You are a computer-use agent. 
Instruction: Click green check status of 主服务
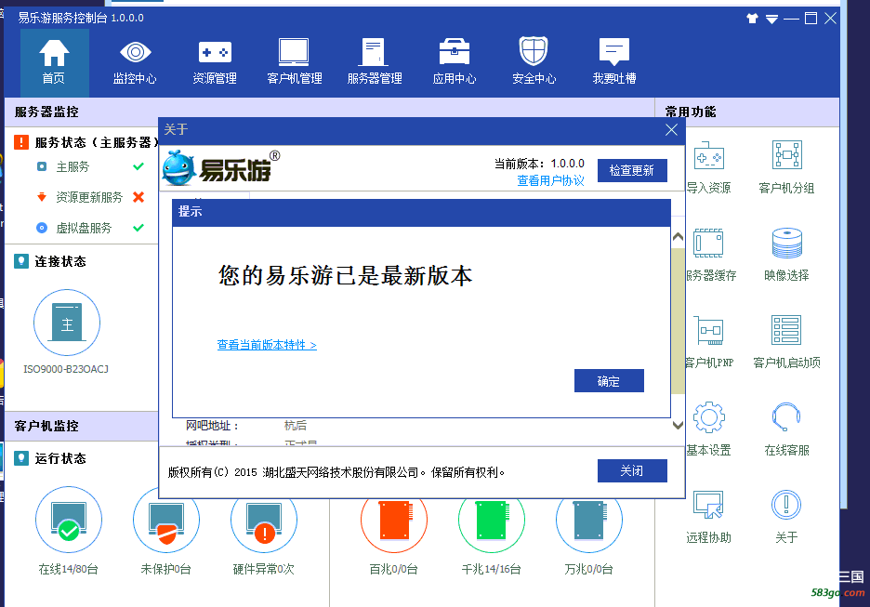point(138,166)
